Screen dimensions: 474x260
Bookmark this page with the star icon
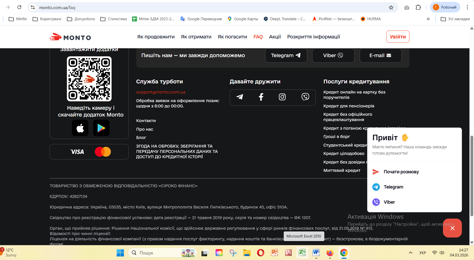click(391, 7)
